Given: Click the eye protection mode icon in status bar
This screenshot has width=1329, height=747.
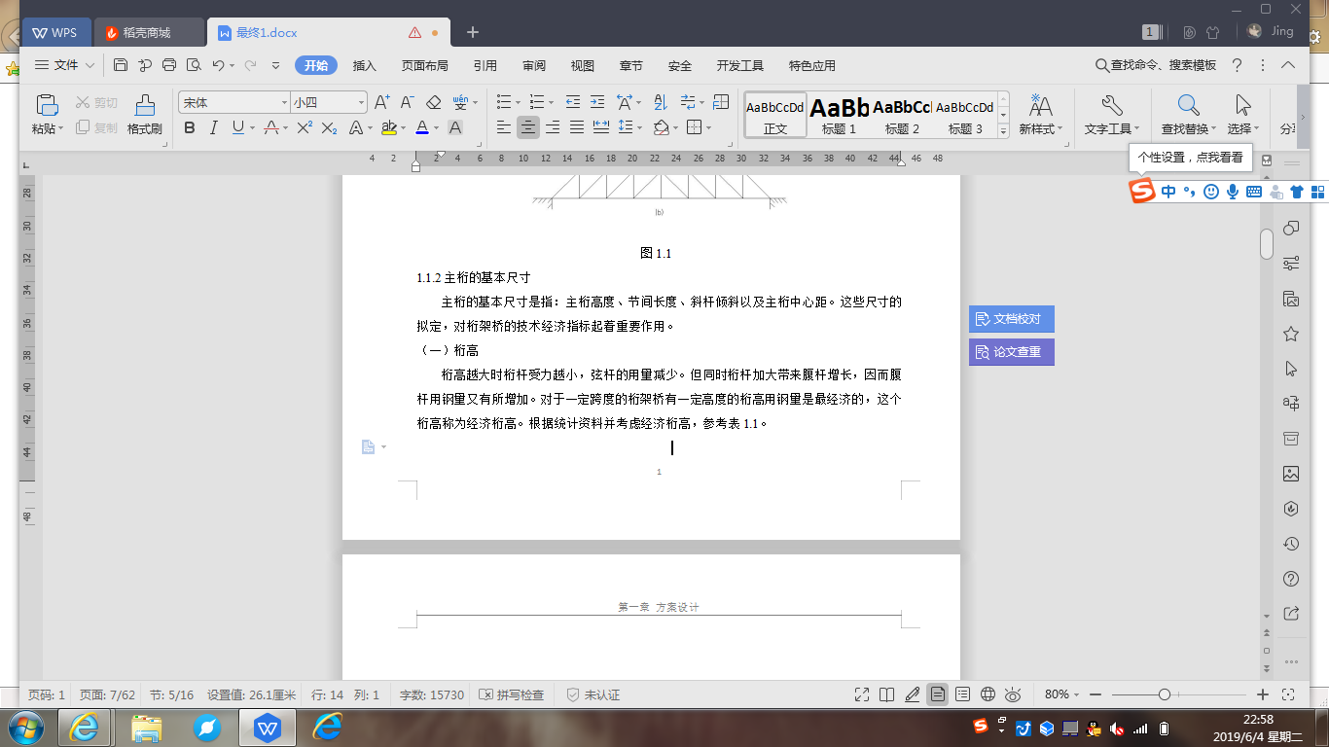Looking at the screenshot, I should tap(1013, 694).
